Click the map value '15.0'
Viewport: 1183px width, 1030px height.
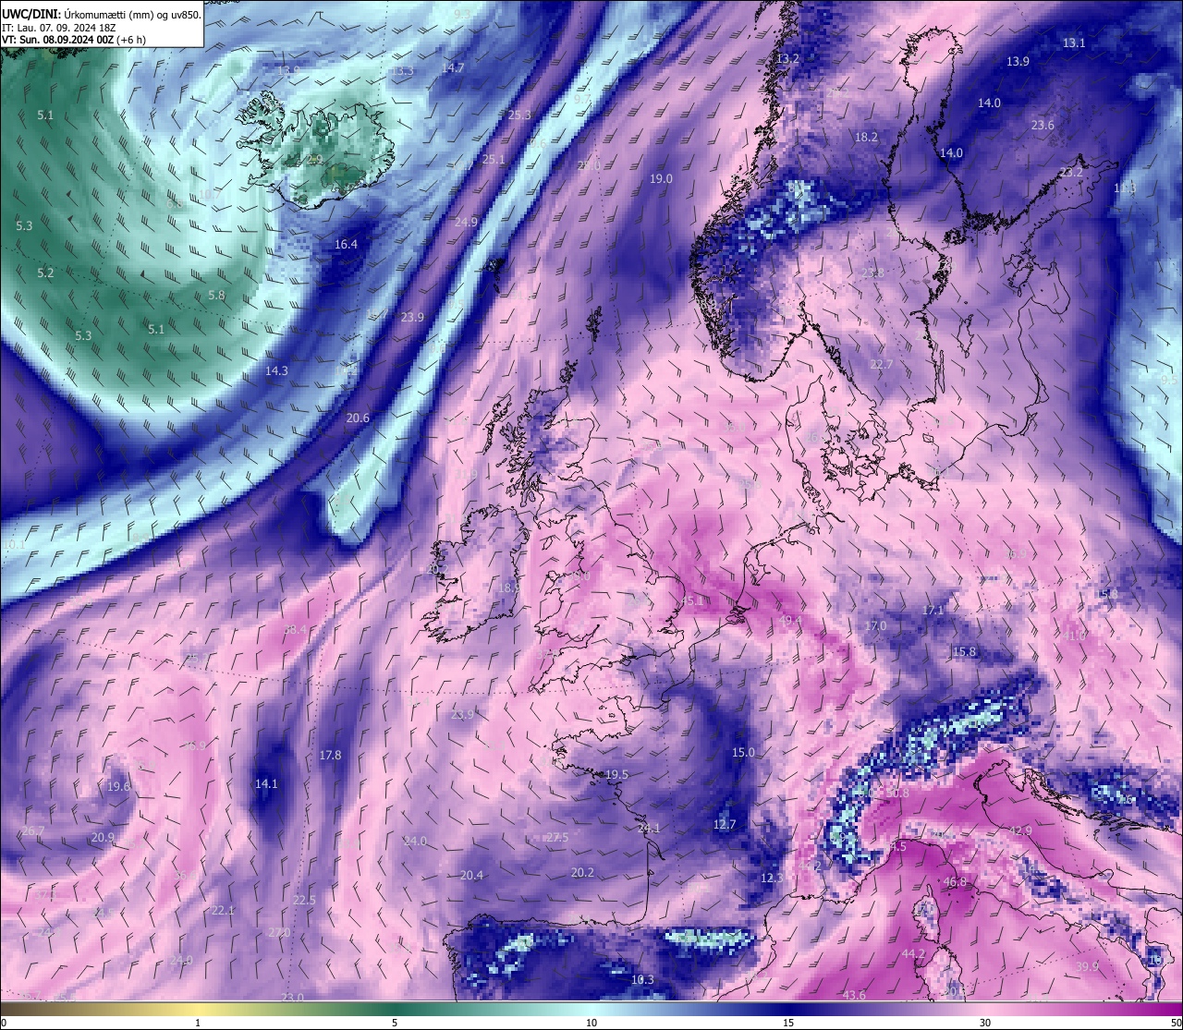tap(743, 753)
